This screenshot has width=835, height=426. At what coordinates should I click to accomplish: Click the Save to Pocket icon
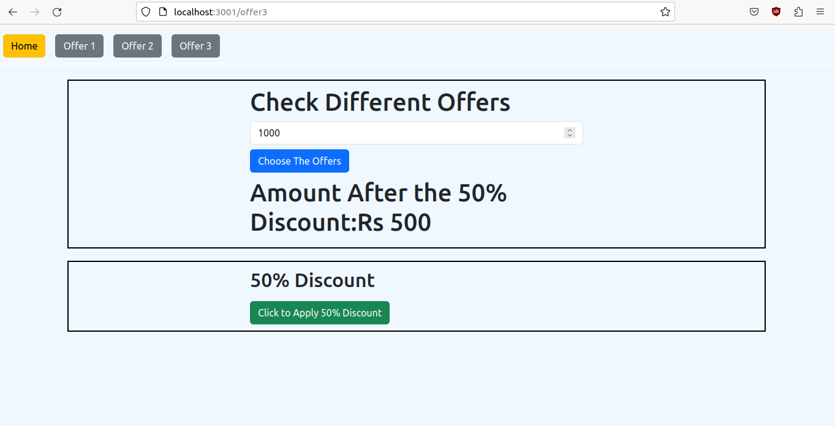tap(754, 12)
